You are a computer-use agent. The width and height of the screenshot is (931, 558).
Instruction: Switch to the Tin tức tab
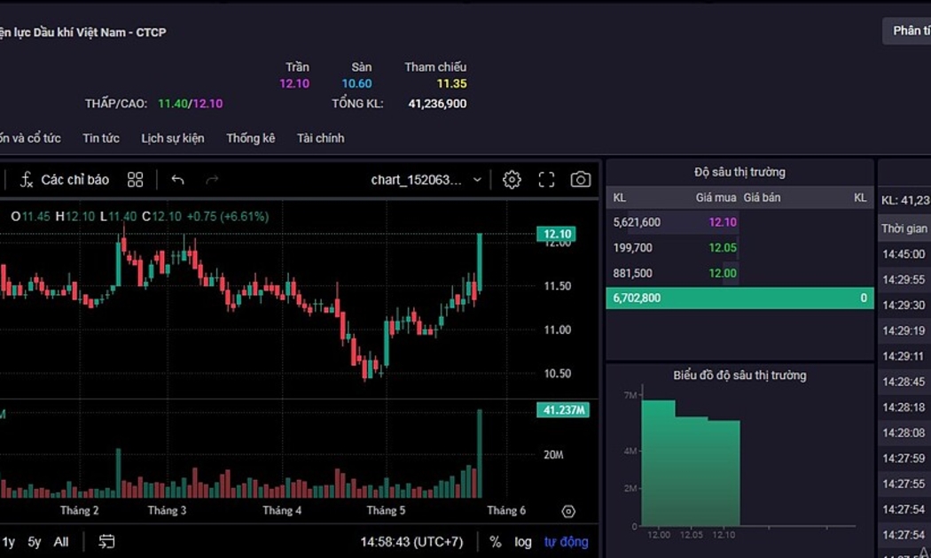[x=101, y=138]
